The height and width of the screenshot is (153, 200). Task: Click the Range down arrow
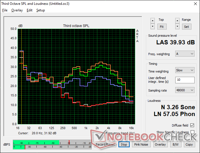click(x=177, y=26)
